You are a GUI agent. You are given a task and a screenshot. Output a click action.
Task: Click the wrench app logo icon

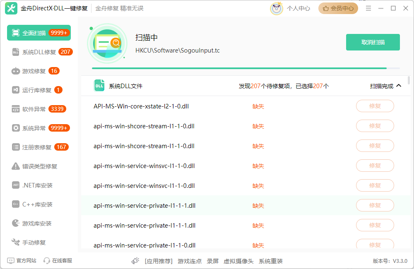pyautogui.click(x=11, y=8)
